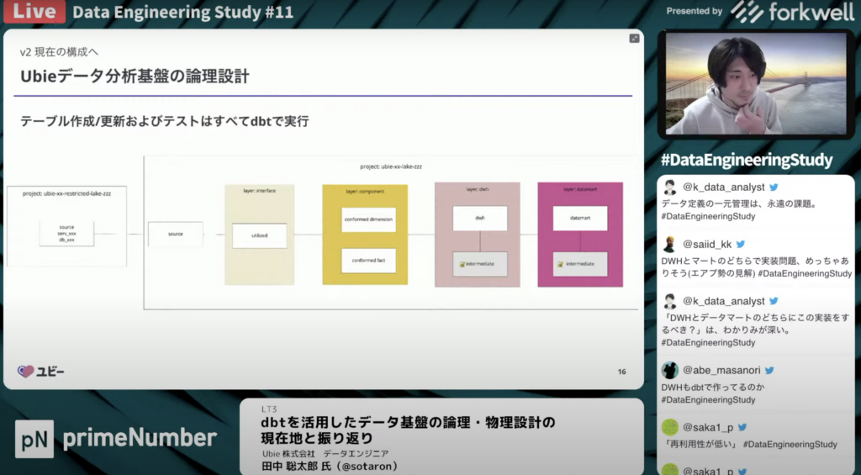Screen dimensions: 861x475
Task: Select the speaker webcam video thumbnail
Action: [x=756, y=83]
